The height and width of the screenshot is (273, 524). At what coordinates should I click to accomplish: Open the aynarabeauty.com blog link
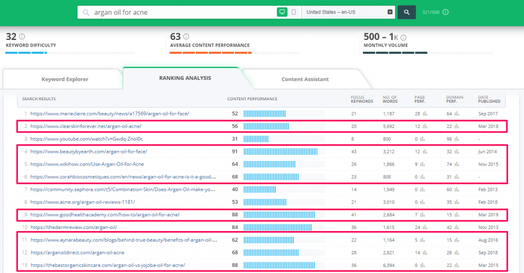tap(124, 240)
